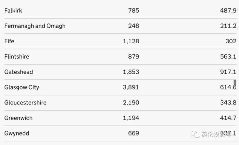Click the Fife case count 1,128

coord(131,41)
